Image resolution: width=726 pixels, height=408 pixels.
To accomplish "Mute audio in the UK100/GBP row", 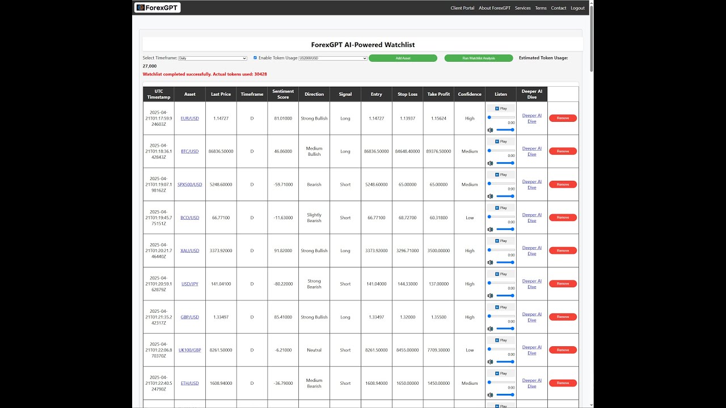I will coord(490,362).
